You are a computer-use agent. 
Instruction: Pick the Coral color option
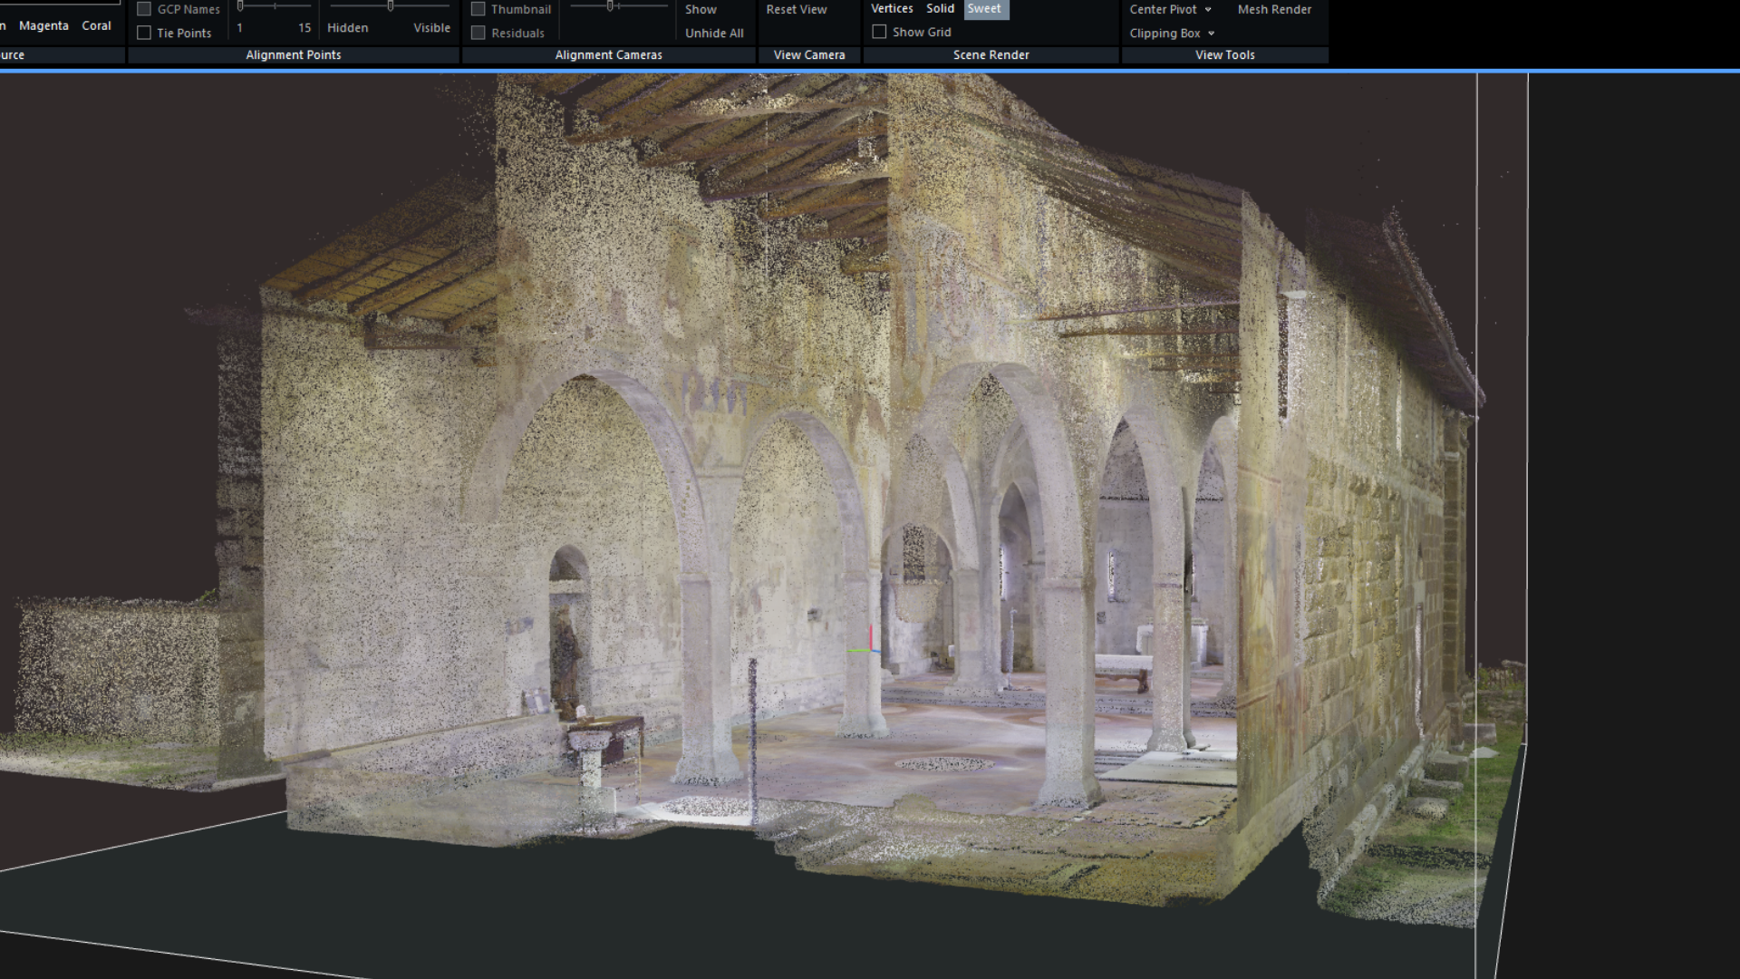[96, 25]
